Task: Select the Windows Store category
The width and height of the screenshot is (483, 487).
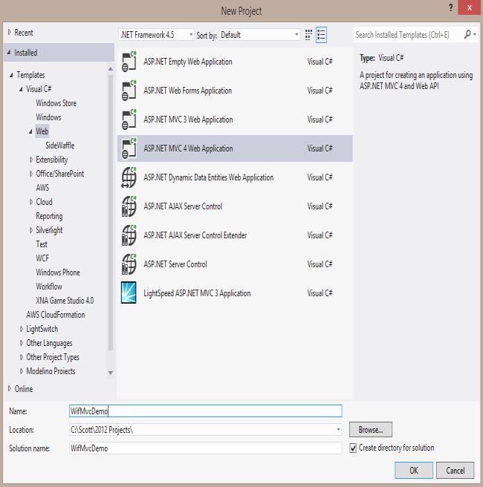Action: tap(56, 103)
